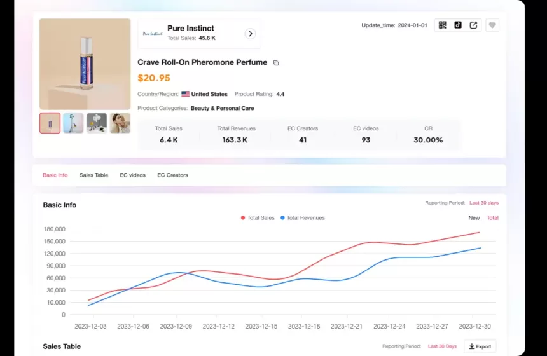Open Basic Info reporting period dropdown
The width and height of the screenshot is (547, 356).
point(483,203)
